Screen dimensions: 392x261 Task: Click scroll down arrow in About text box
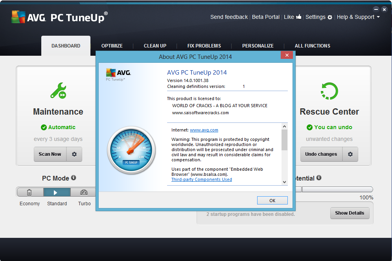click(285, 182)
